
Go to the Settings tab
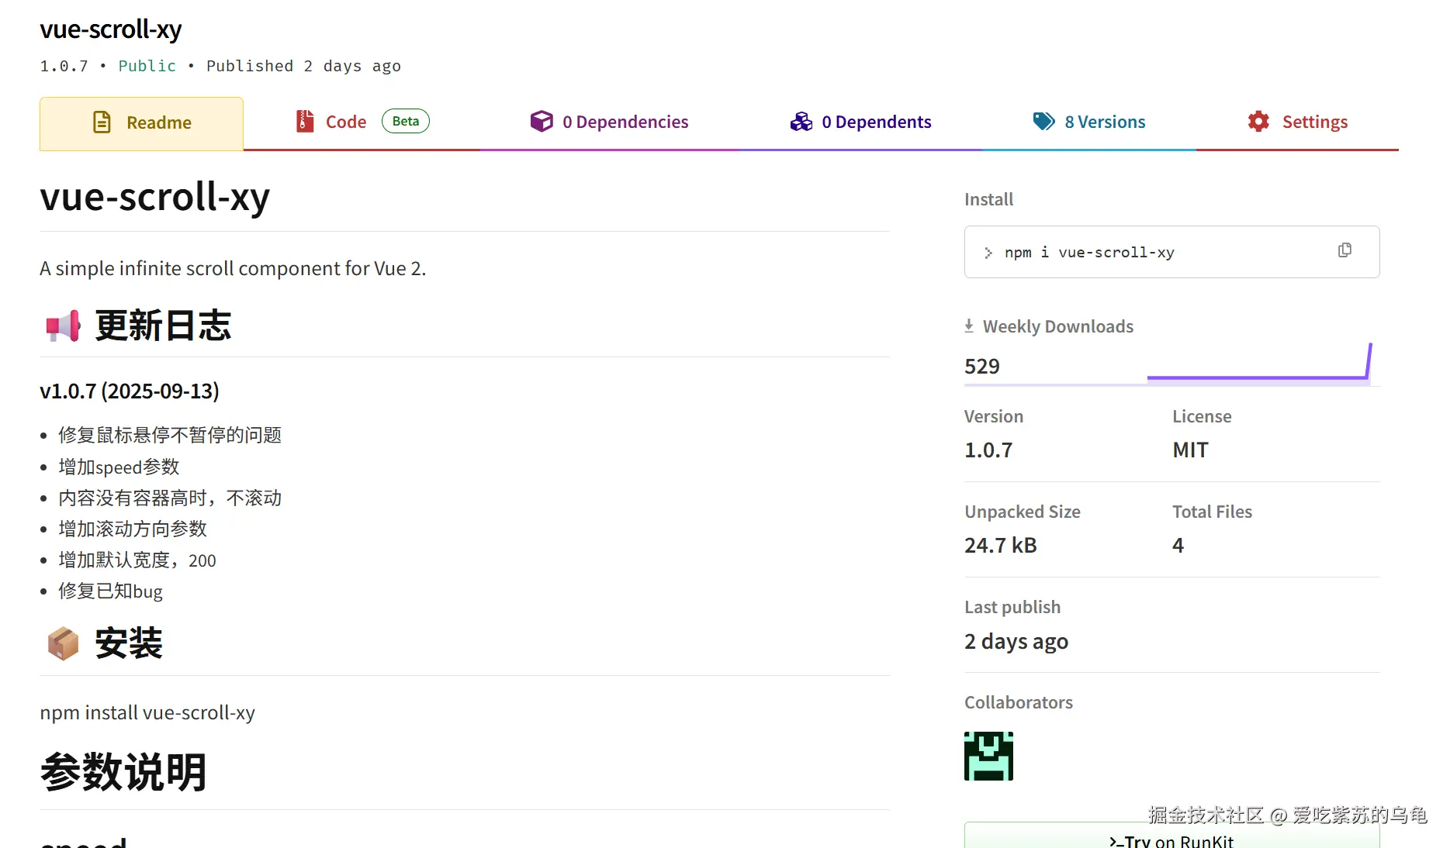tap(1297, 122)
